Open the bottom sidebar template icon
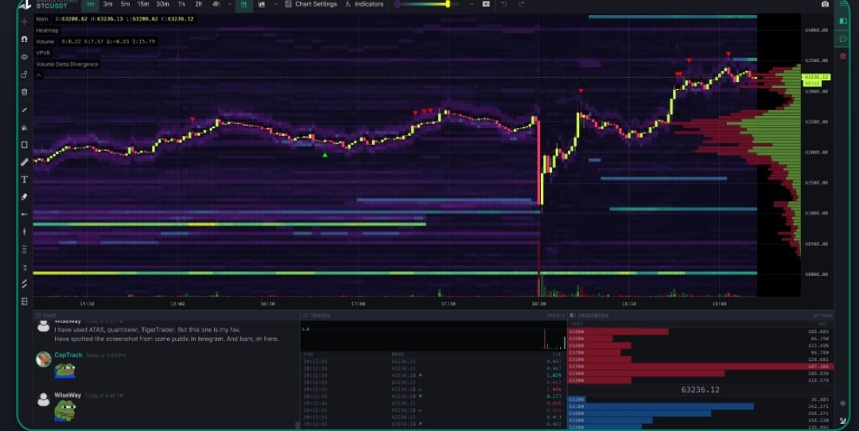 point(24,301)
